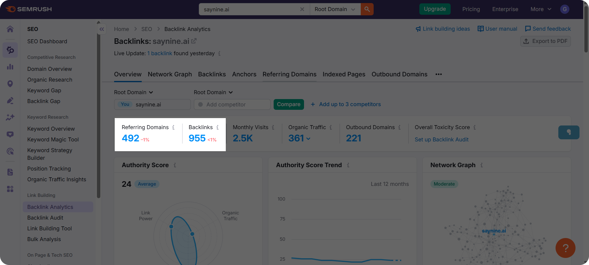
Task: Open Root Domain dropdown above saynine.ai field
Action: 133,92
